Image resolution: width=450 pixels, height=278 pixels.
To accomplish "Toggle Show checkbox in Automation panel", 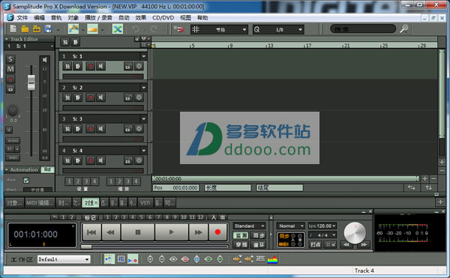I will click(x=26, y=181).
